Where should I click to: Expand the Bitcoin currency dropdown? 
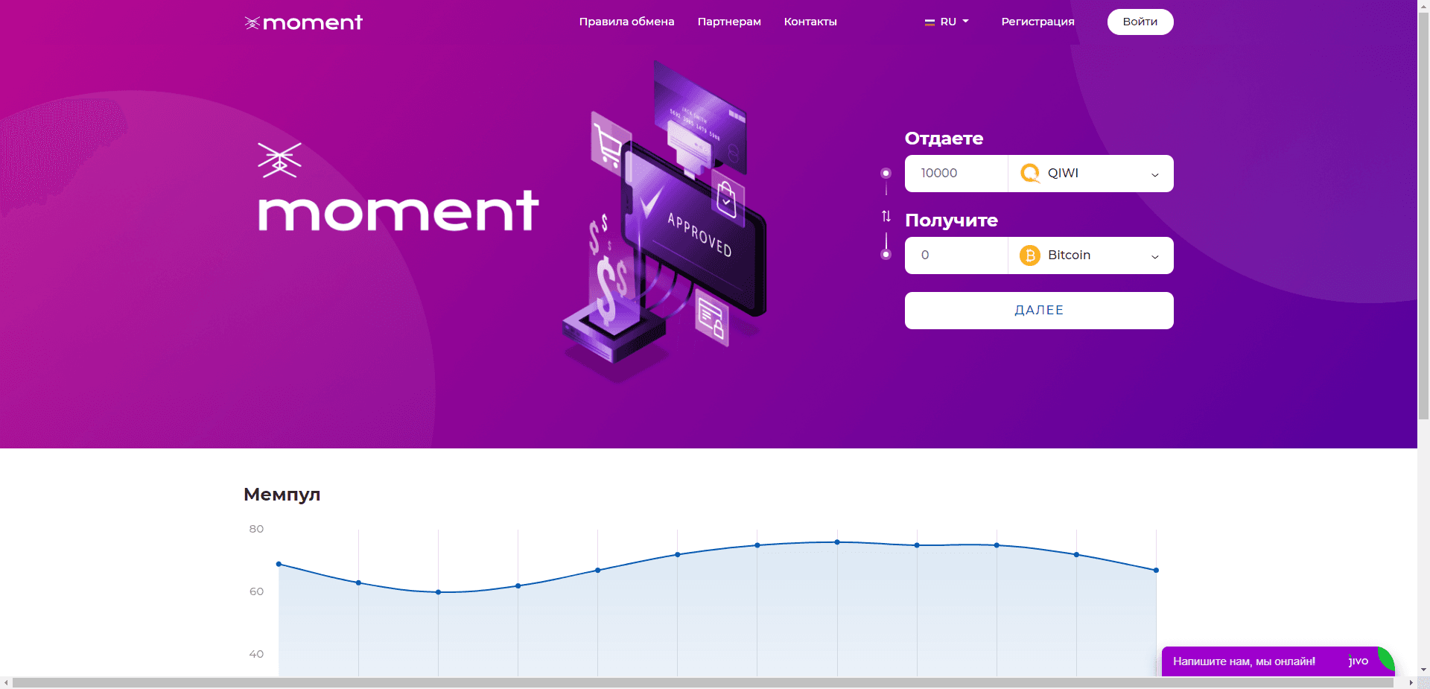click(1154, 256)
